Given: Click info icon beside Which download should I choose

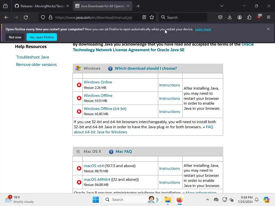Looking at the screenshot, I should (x=110, y=68).
